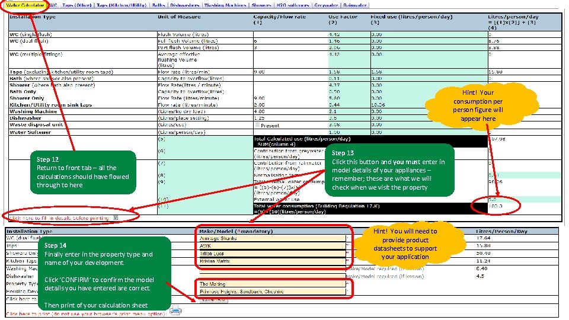Switch to the Baths tab
This screenshot has width=569, height=320.
[159, 5]
